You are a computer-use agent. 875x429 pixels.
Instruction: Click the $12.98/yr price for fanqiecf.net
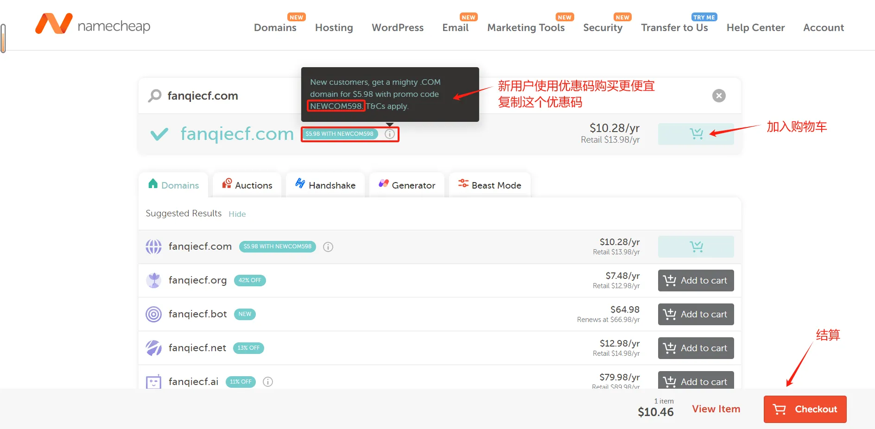pos(620,343)
